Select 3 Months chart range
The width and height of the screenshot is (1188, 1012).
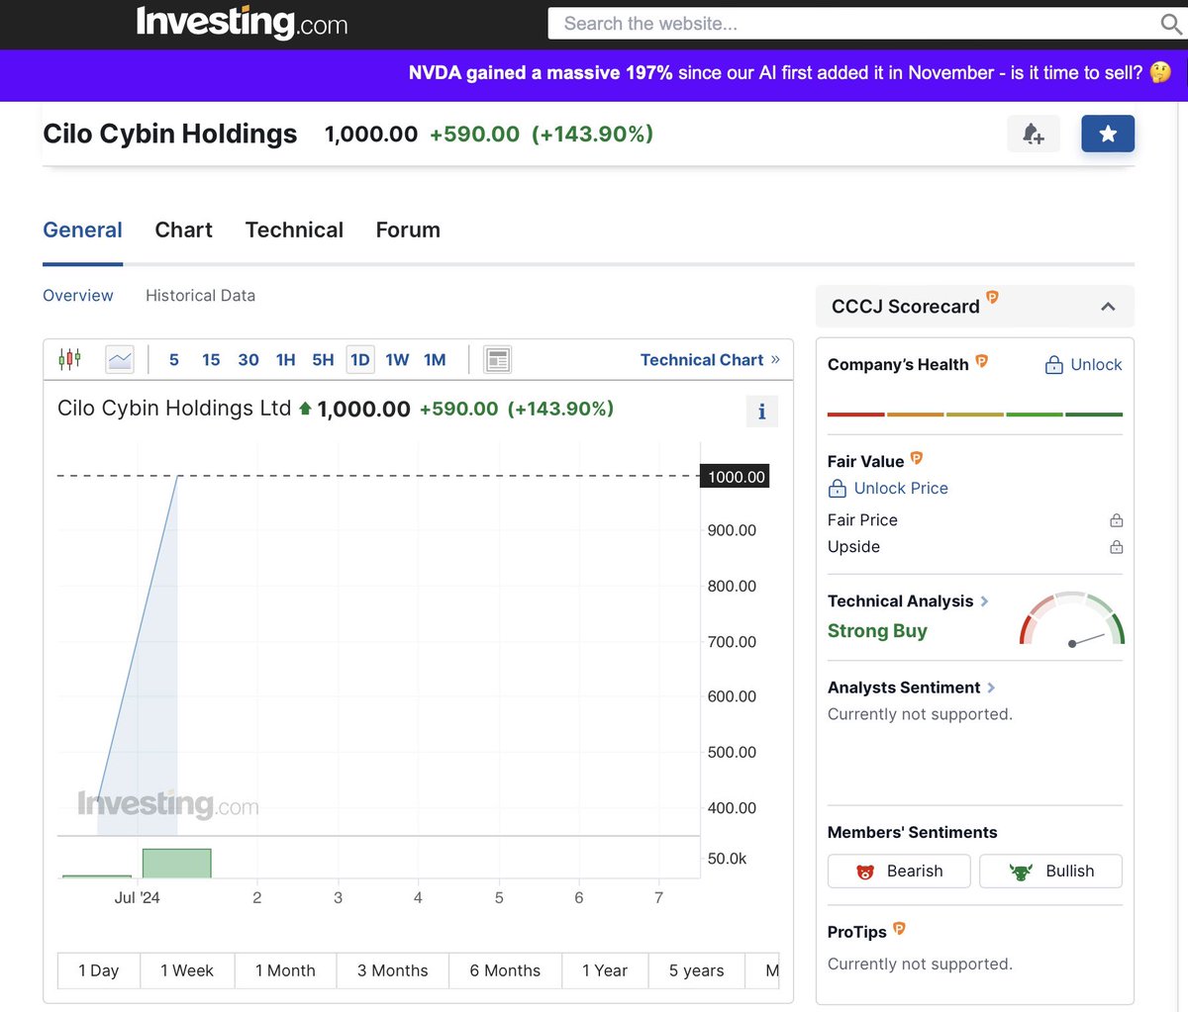(393, 970)
